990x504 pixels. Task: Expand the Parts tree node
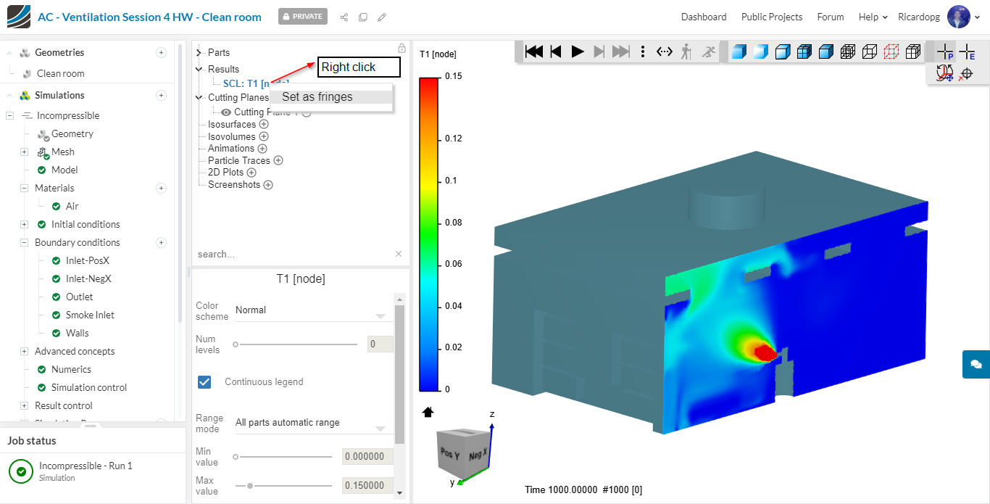tap(199, 52)
